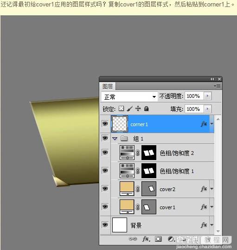The height and width of the screenshot is (250, 237).
Task: Click the cover1 fill color swatch thumbnail
Action: click(127, 207)
